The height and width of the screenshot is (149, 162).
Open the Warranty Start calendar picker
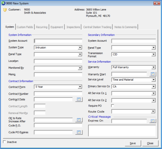(153, 74)
